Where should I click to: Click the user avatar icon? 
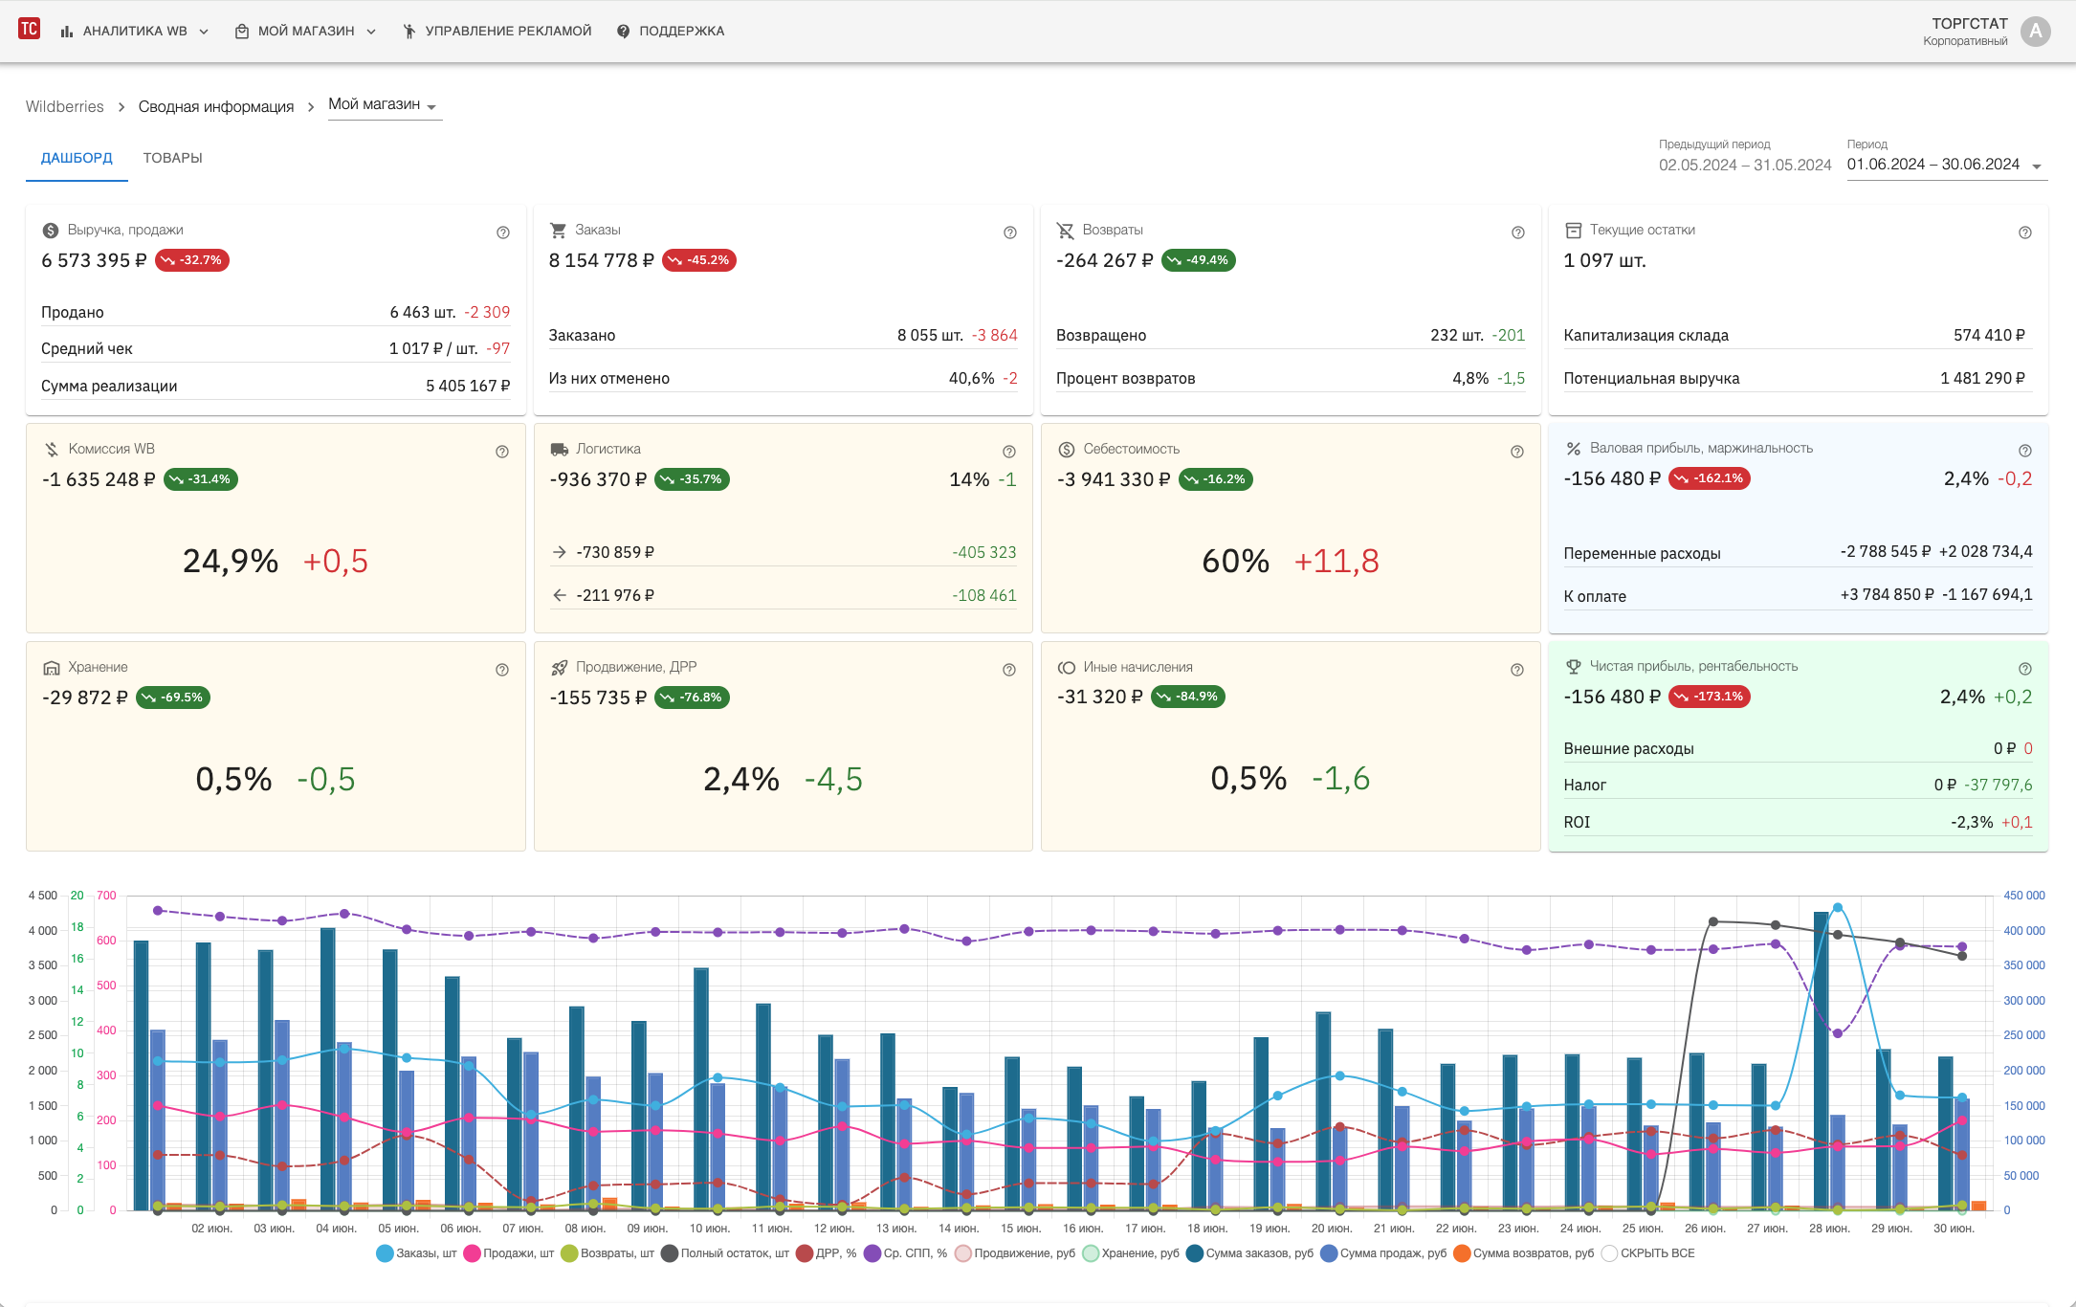coord(2036,32)
